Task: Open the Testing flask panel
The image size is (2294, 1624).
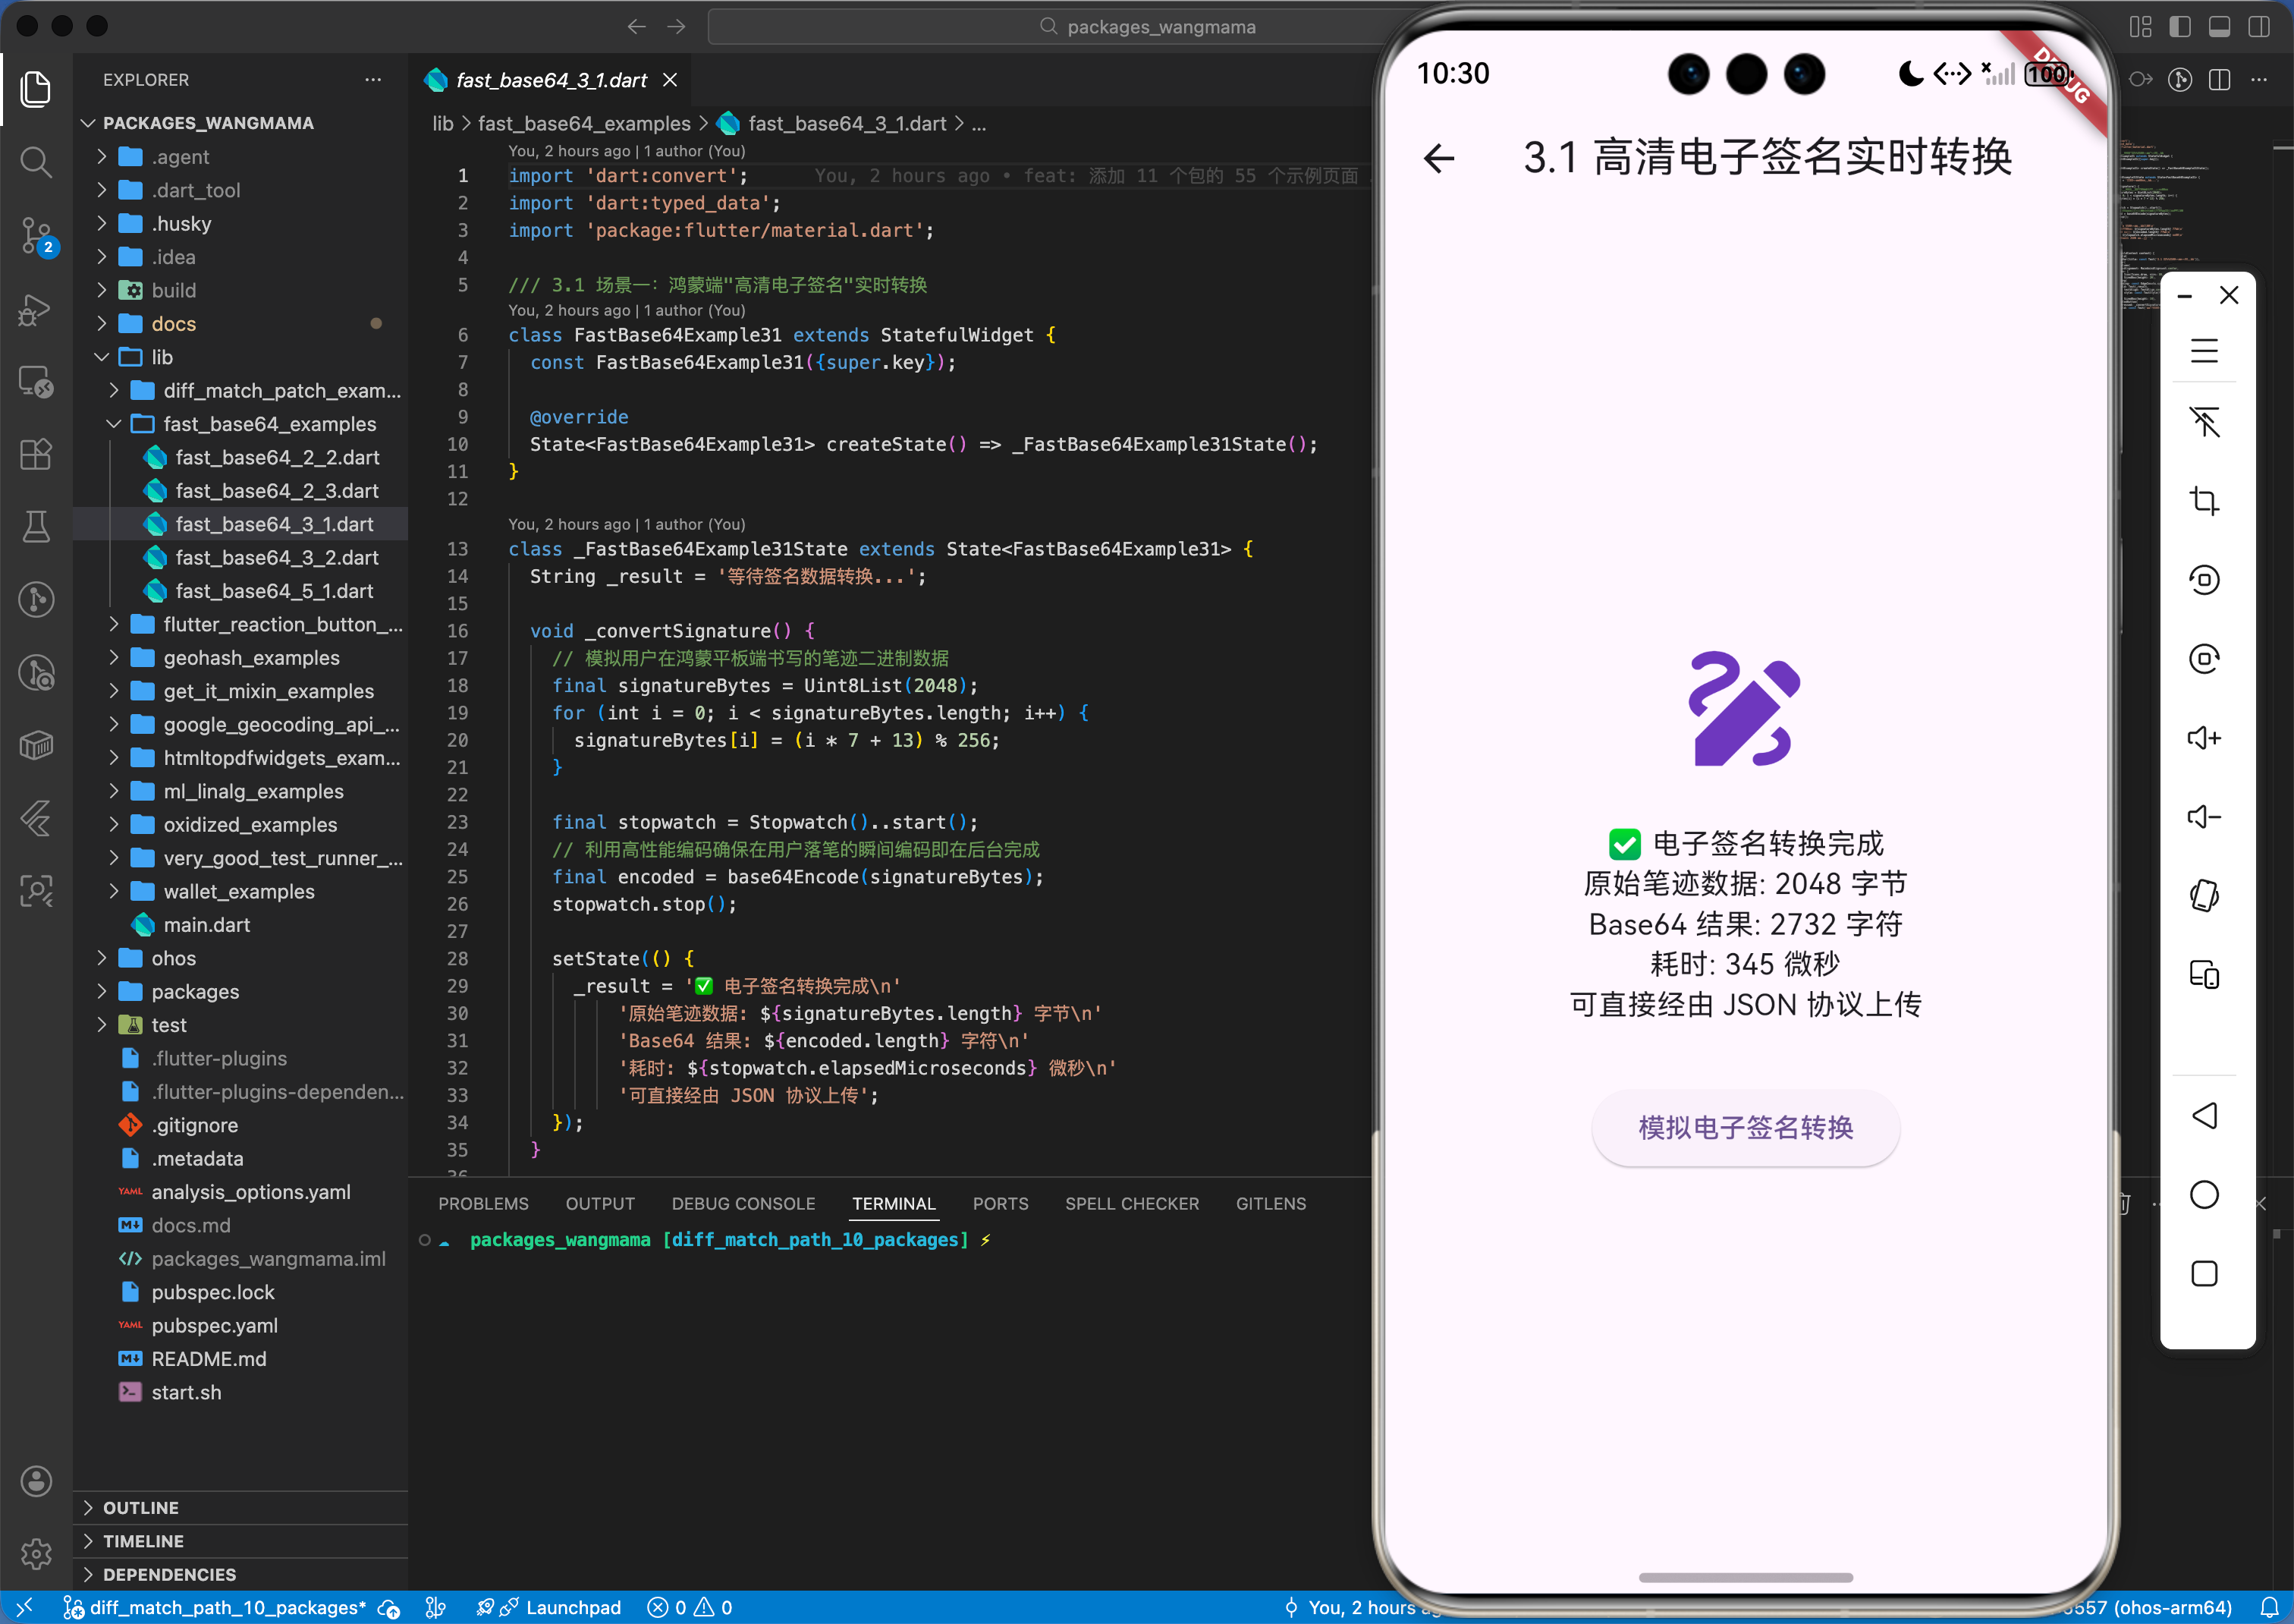Action: [36, 527]
